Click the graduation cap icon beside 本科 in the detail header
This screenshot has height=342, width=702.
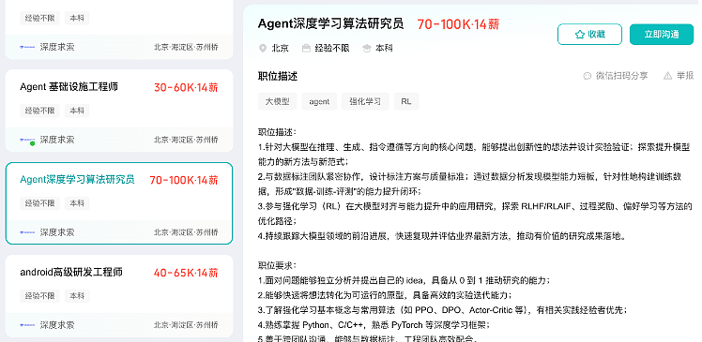point(367,49)
